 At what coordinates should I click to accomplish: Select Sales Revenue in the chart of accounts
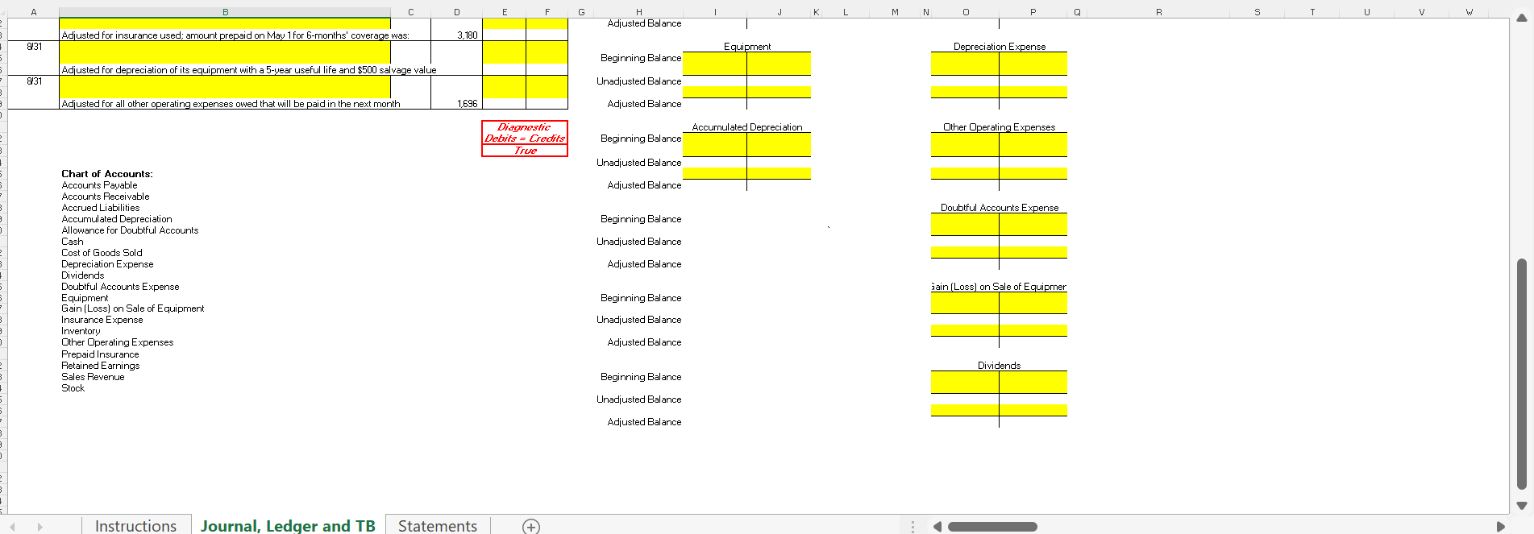click(93, 377)
